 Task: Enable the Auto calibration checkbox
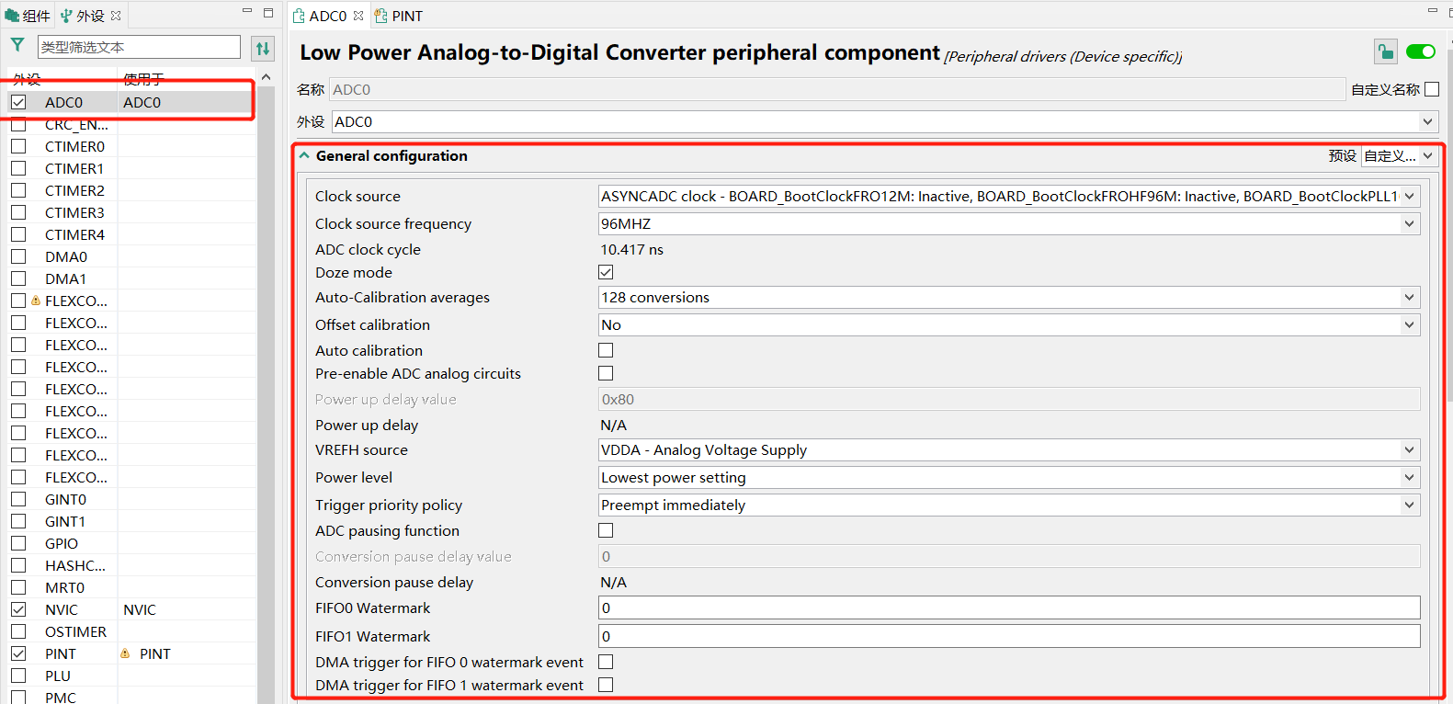click(x=606, y=350)
